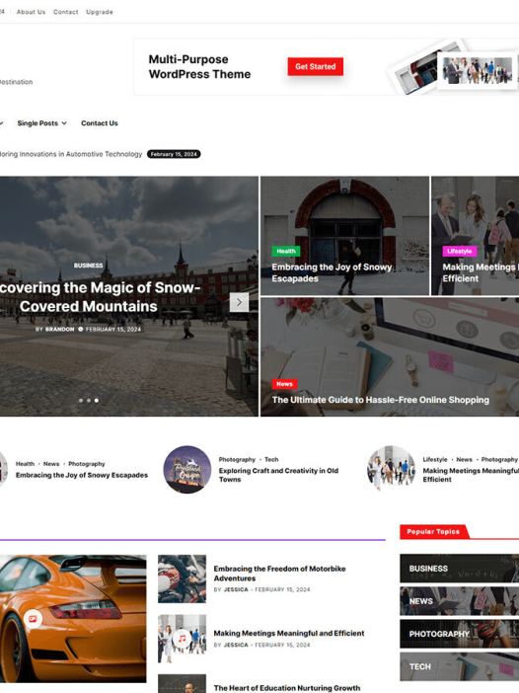Open the BUSINESS popular topic tile

coord(460,569)
